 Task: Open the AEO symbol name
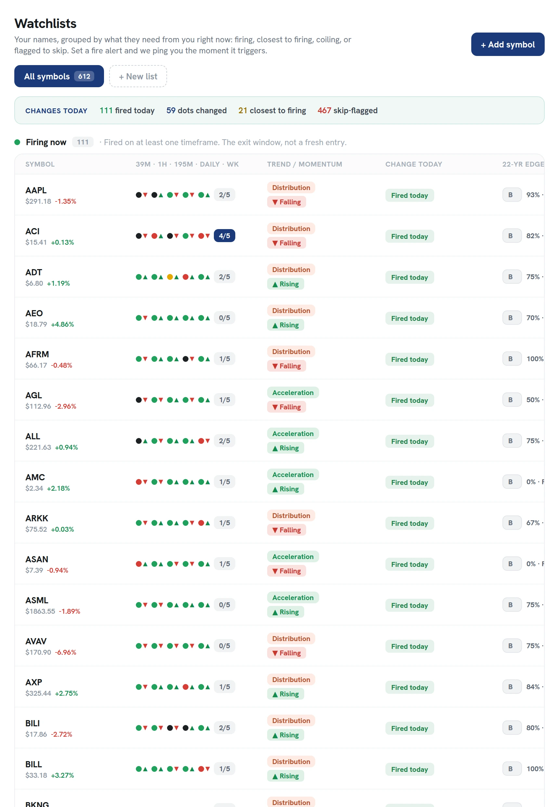point(34,314)
